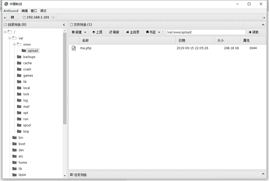Sort files by the 日期 column

click(x=182, y=40)
